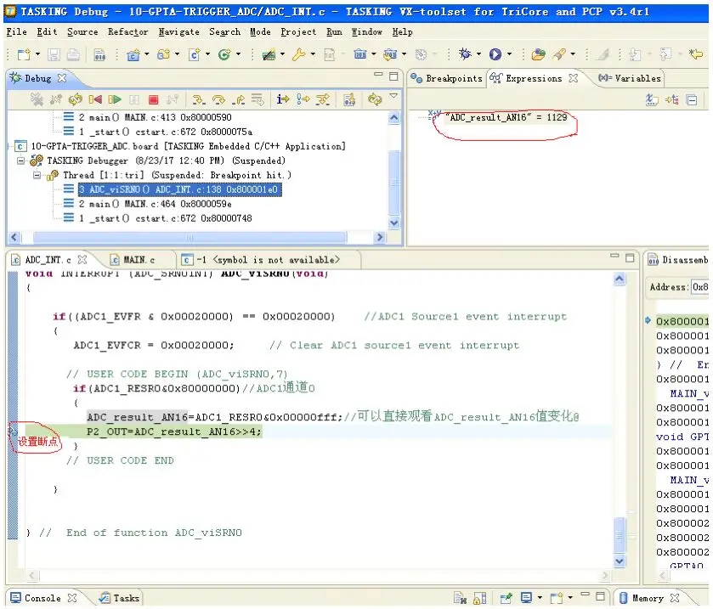Click the Step Over icon in Debug toolbar
This screenshot has height=609, width=713.
tap(218, 99)
